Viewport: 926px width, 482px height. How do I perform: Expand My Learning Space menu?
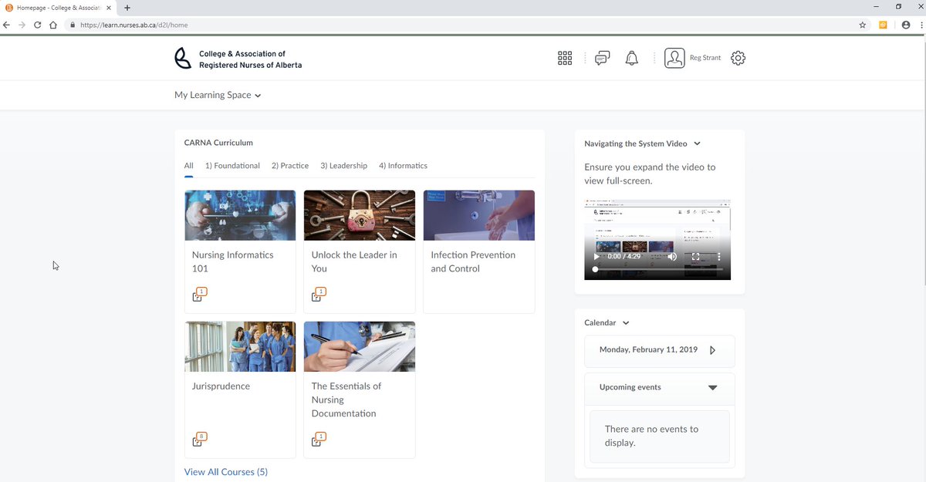tap(218, 95)
